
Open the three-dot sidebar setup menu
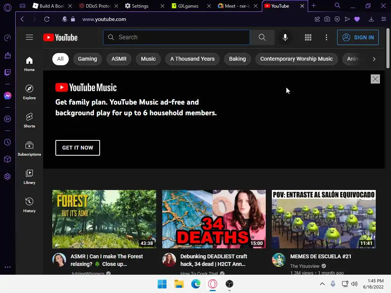coord(8,267)
